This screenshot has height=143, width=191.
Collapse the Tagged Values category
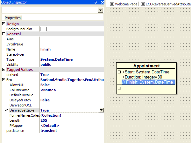pos(4,70)
